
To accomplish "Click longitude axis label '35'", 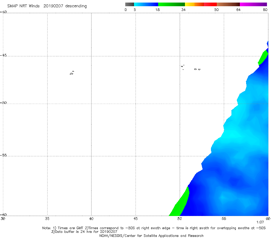I will tap(47, 219).
